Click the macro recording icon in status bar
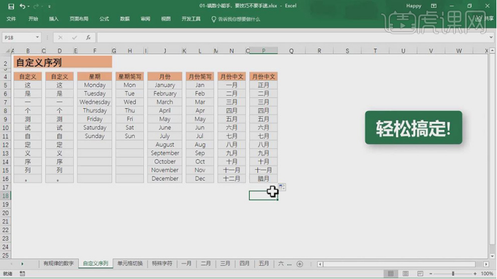The image size is (497, 279). pyautogui.click(x=22, y=273)
